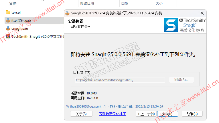Open the 关于(A) about button
Viewport: 219px width, 123px height.
(x=81, y=114)
